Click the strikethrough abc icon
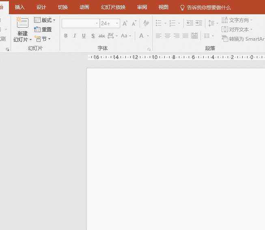The width and height of the screenshot is (265, 230). [102, 36]
